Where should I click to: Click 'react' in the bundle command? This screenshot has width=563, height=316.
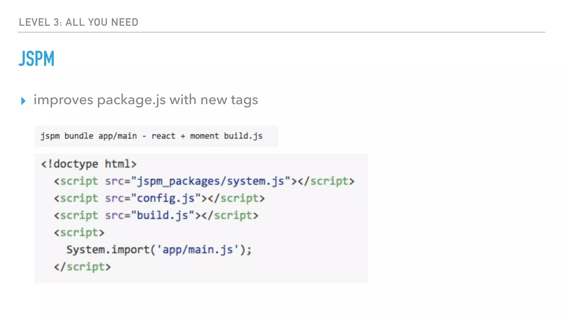[163, 136]
